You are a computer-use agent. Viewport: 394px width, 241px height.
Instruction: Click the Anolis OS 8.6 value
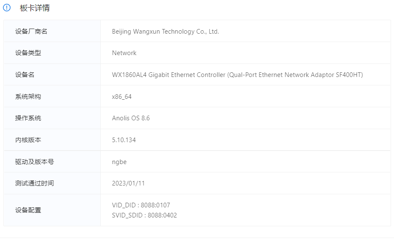(131, 118)
